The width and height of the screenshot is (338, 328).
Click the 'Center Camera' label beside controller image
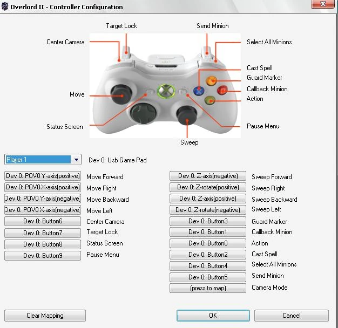pos(65,42)
